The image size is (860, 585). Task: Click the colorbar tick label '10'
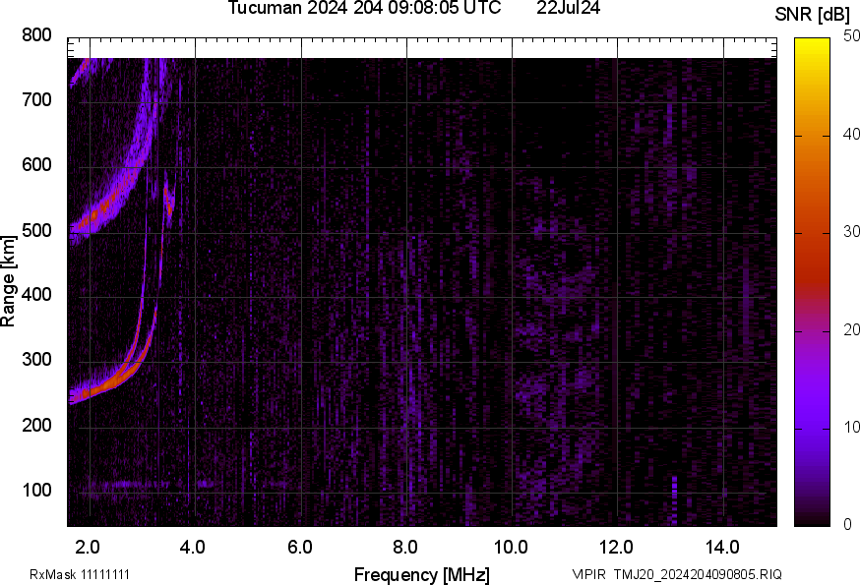tap(851, 427)
